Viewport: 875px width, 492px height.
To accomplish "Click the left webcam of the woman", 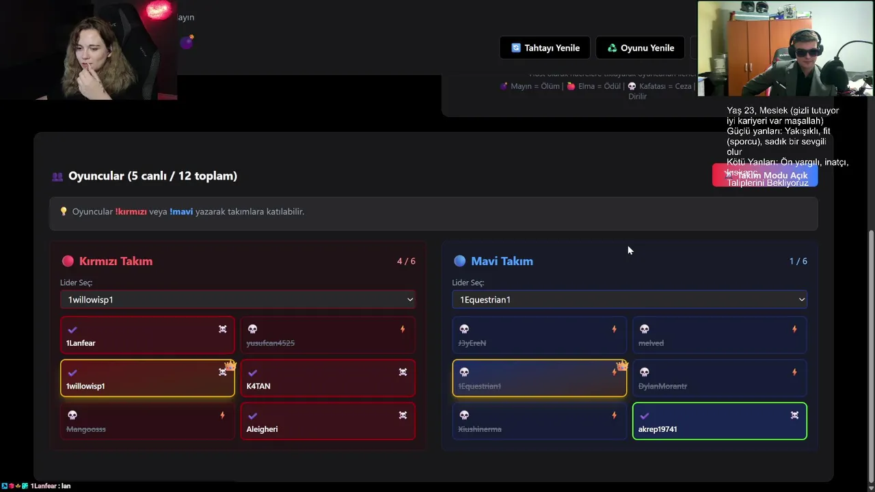I will [x=89, y=50].
